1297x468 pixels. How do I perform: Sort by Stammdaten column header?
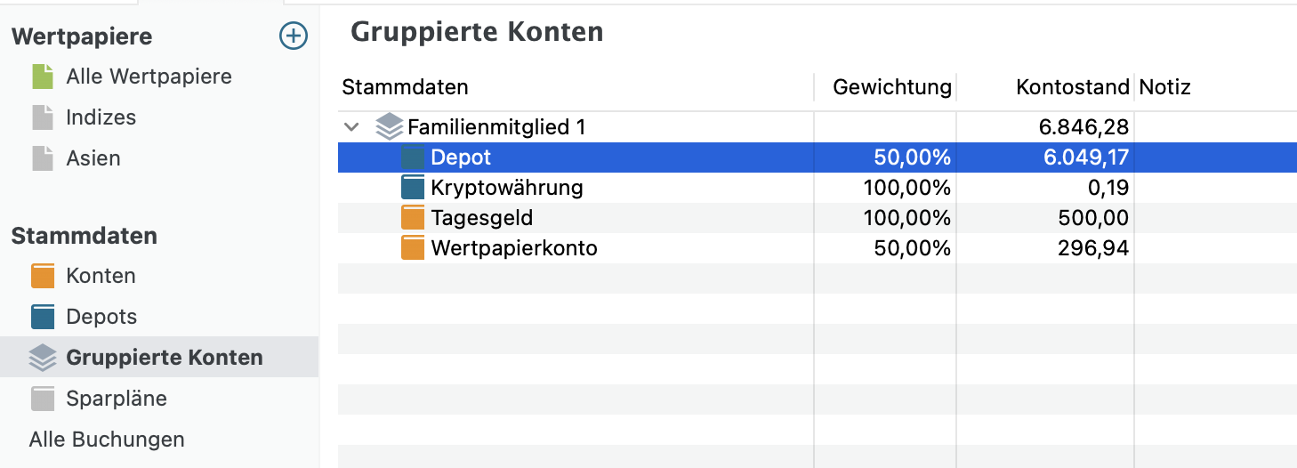pyautogui.click(x=405, y=87)
